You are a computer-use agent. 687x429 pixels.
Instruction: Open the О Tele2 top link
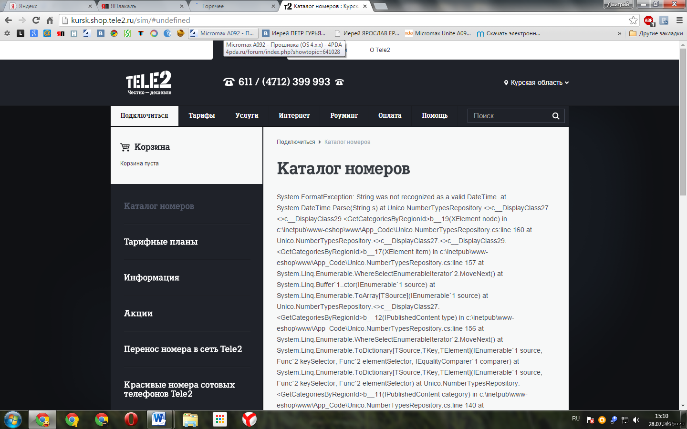click(x=380, y=50)
